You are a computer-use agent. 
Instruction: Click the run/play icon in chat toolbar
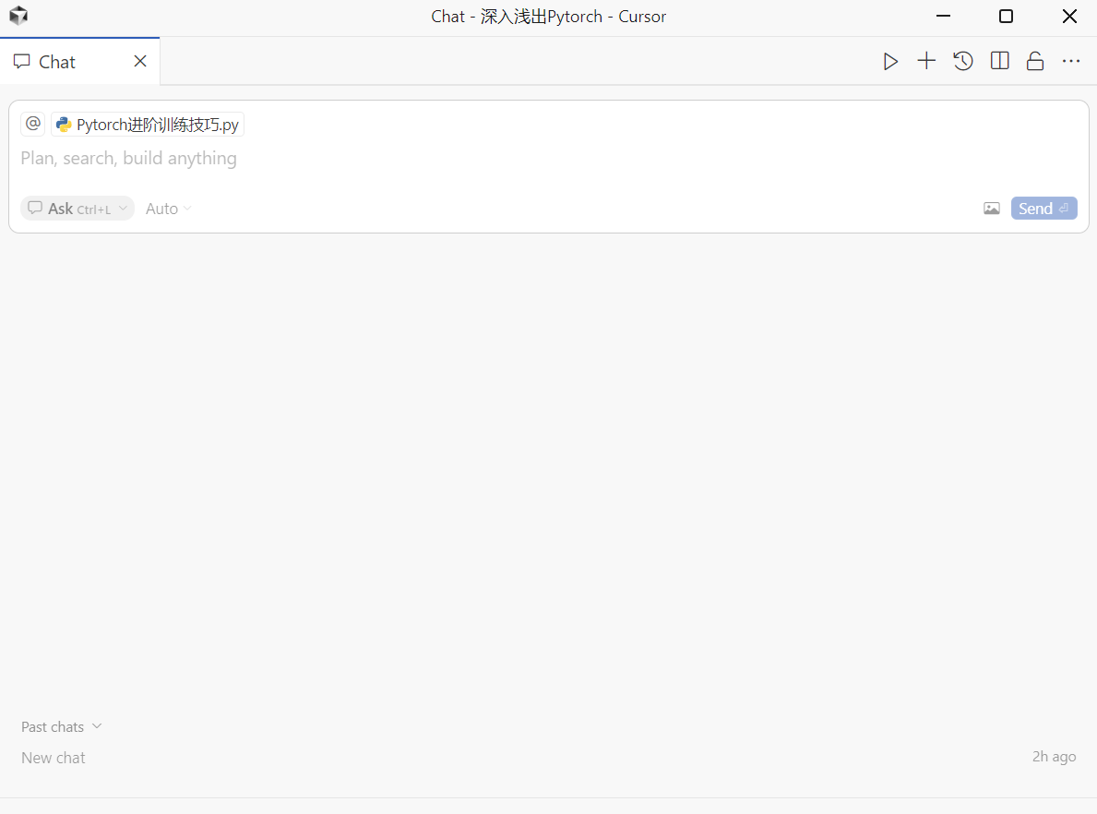(890, 62)
